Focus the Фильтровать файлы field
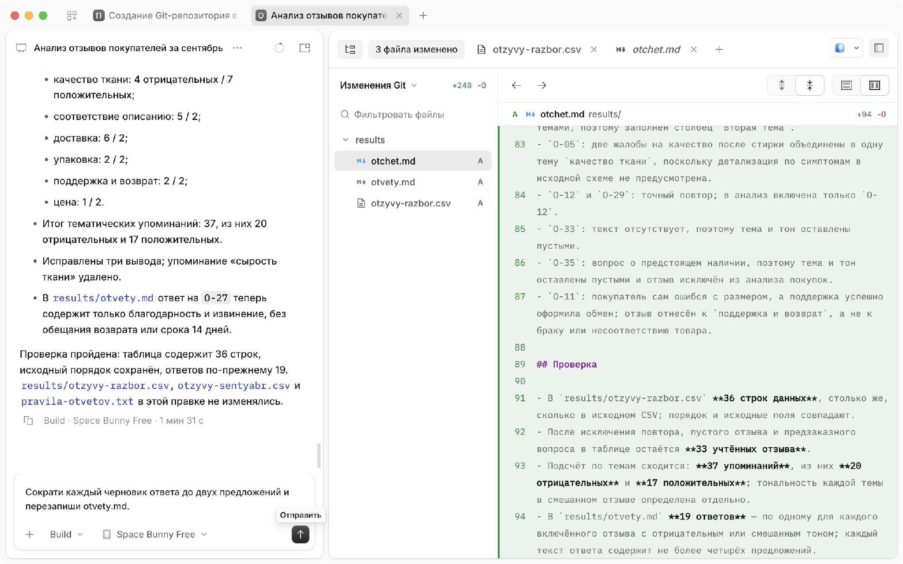 [x=413, y=115]
